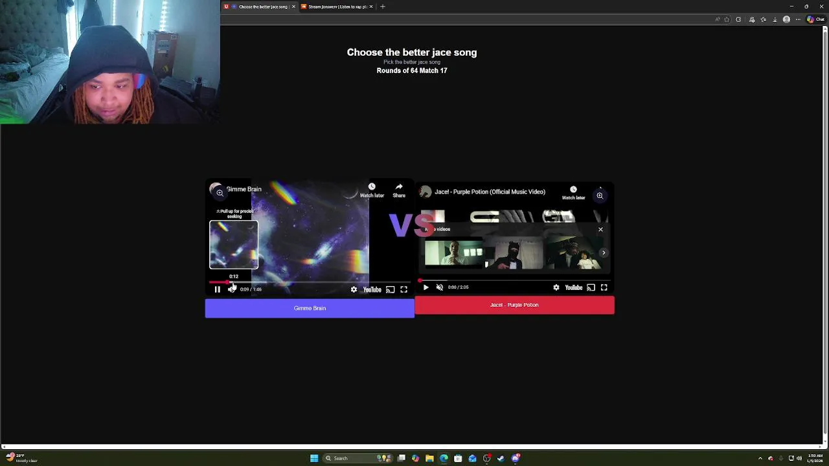Cast the Purple Potion video

(x=591, y=287)
